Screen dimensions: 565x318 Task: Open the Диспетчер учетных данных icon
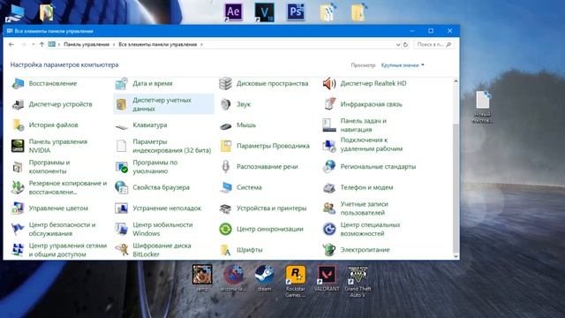tap(122, 104)
